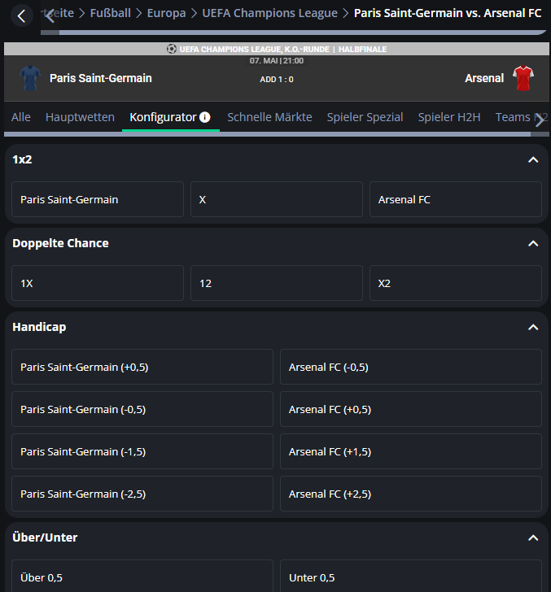Click the HALBFINALE label in header

(x=362, y=49)
